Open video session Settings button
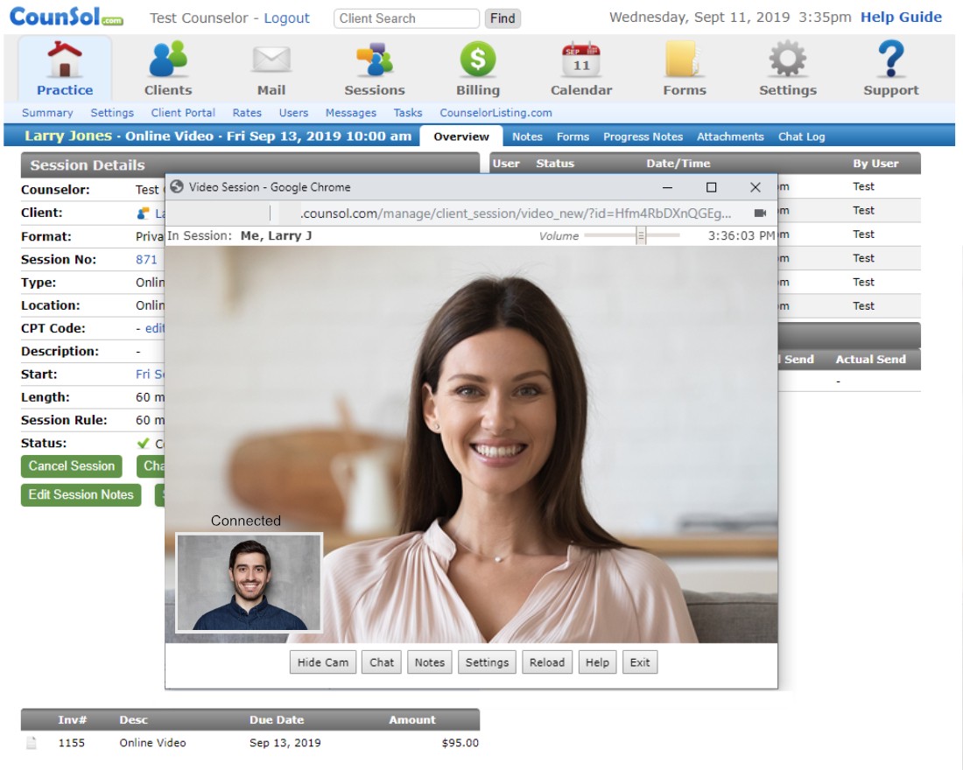The width and height of the screenshot is (963, 770). tap(487, 662)
